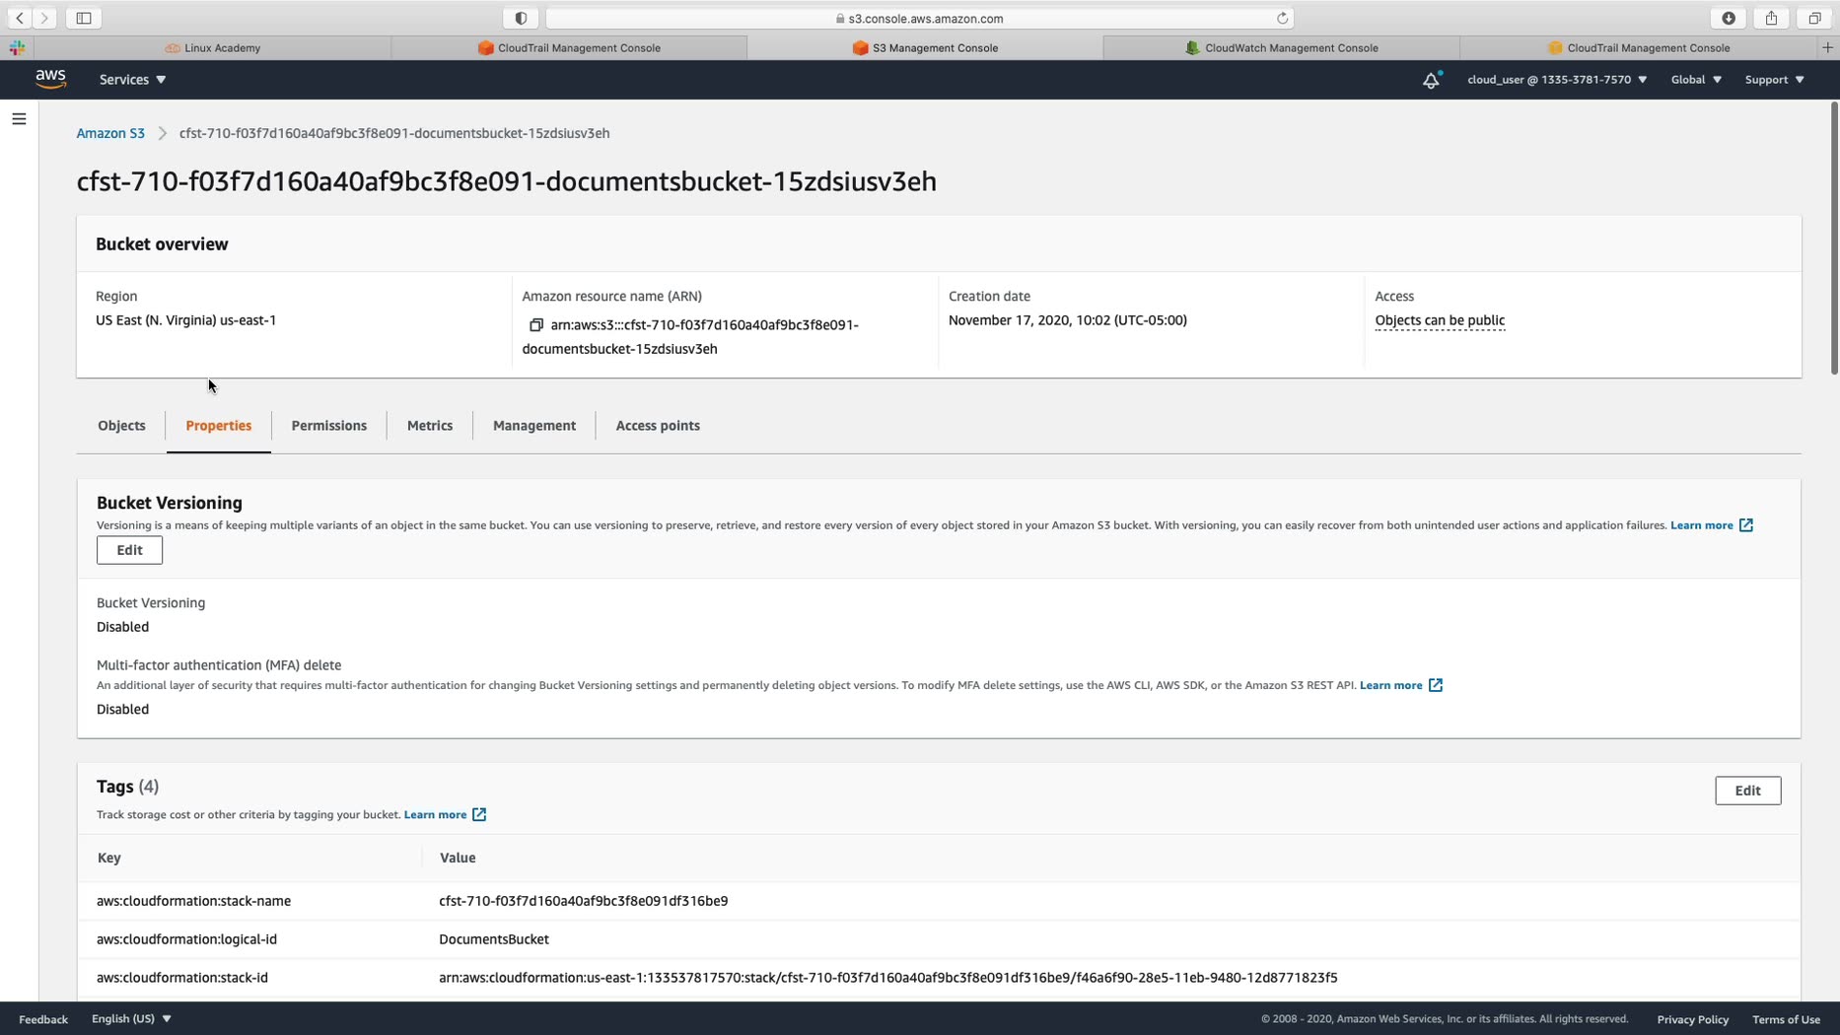Click the DocumentsBucket tag value

pos(494,939)
